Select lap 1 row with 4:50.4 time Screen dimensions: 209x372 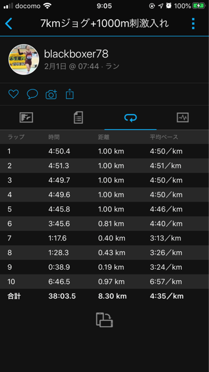coord(105,151)
